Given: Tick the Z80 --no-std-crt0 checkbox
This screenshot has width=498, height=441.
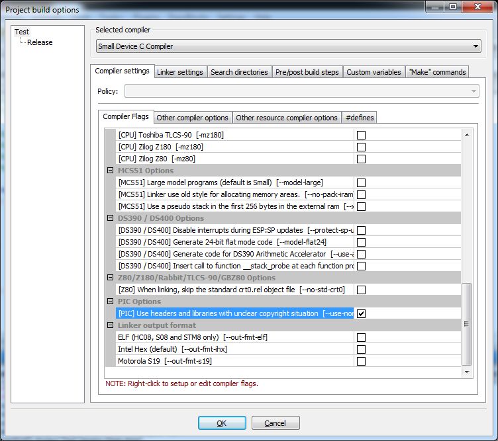Looking at the screenshot, I should [x=361, y=290].
